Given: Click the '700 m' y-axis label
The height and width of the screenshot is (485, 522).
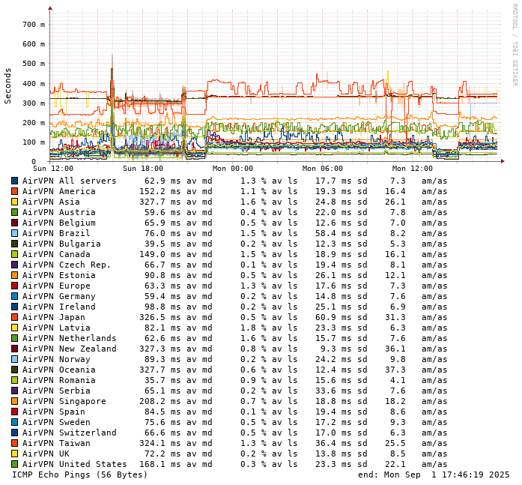Looking at the screenshot, I should pos(34,24).
